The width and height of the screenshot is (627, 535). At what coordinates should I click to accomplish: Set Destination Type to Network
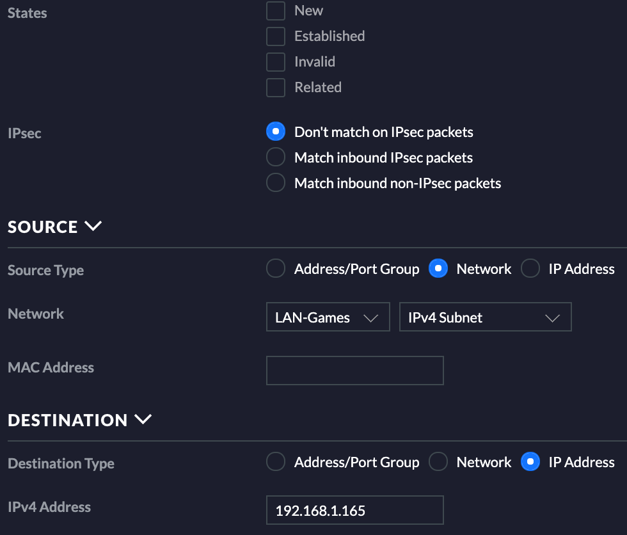[x=438, y=461]
